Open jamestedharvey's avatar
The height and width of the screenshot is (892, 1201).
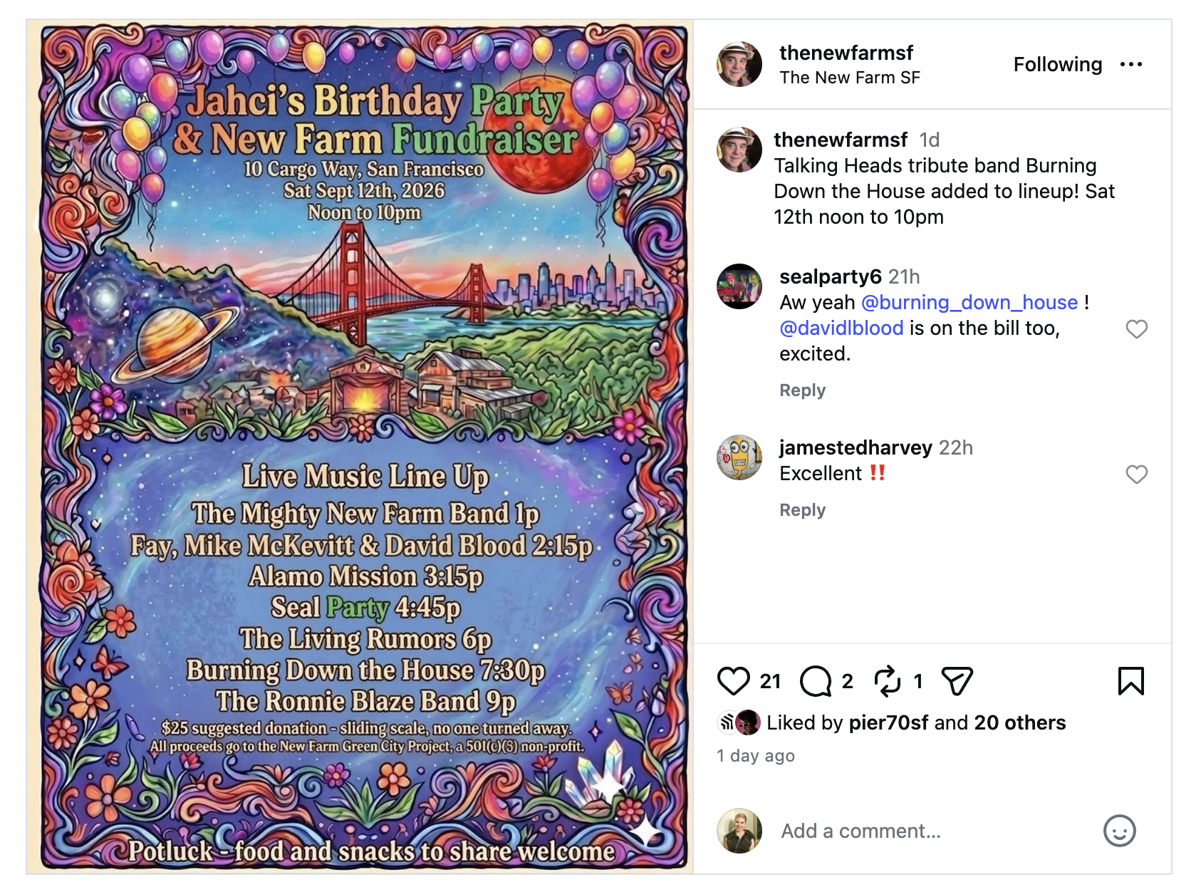739,457
